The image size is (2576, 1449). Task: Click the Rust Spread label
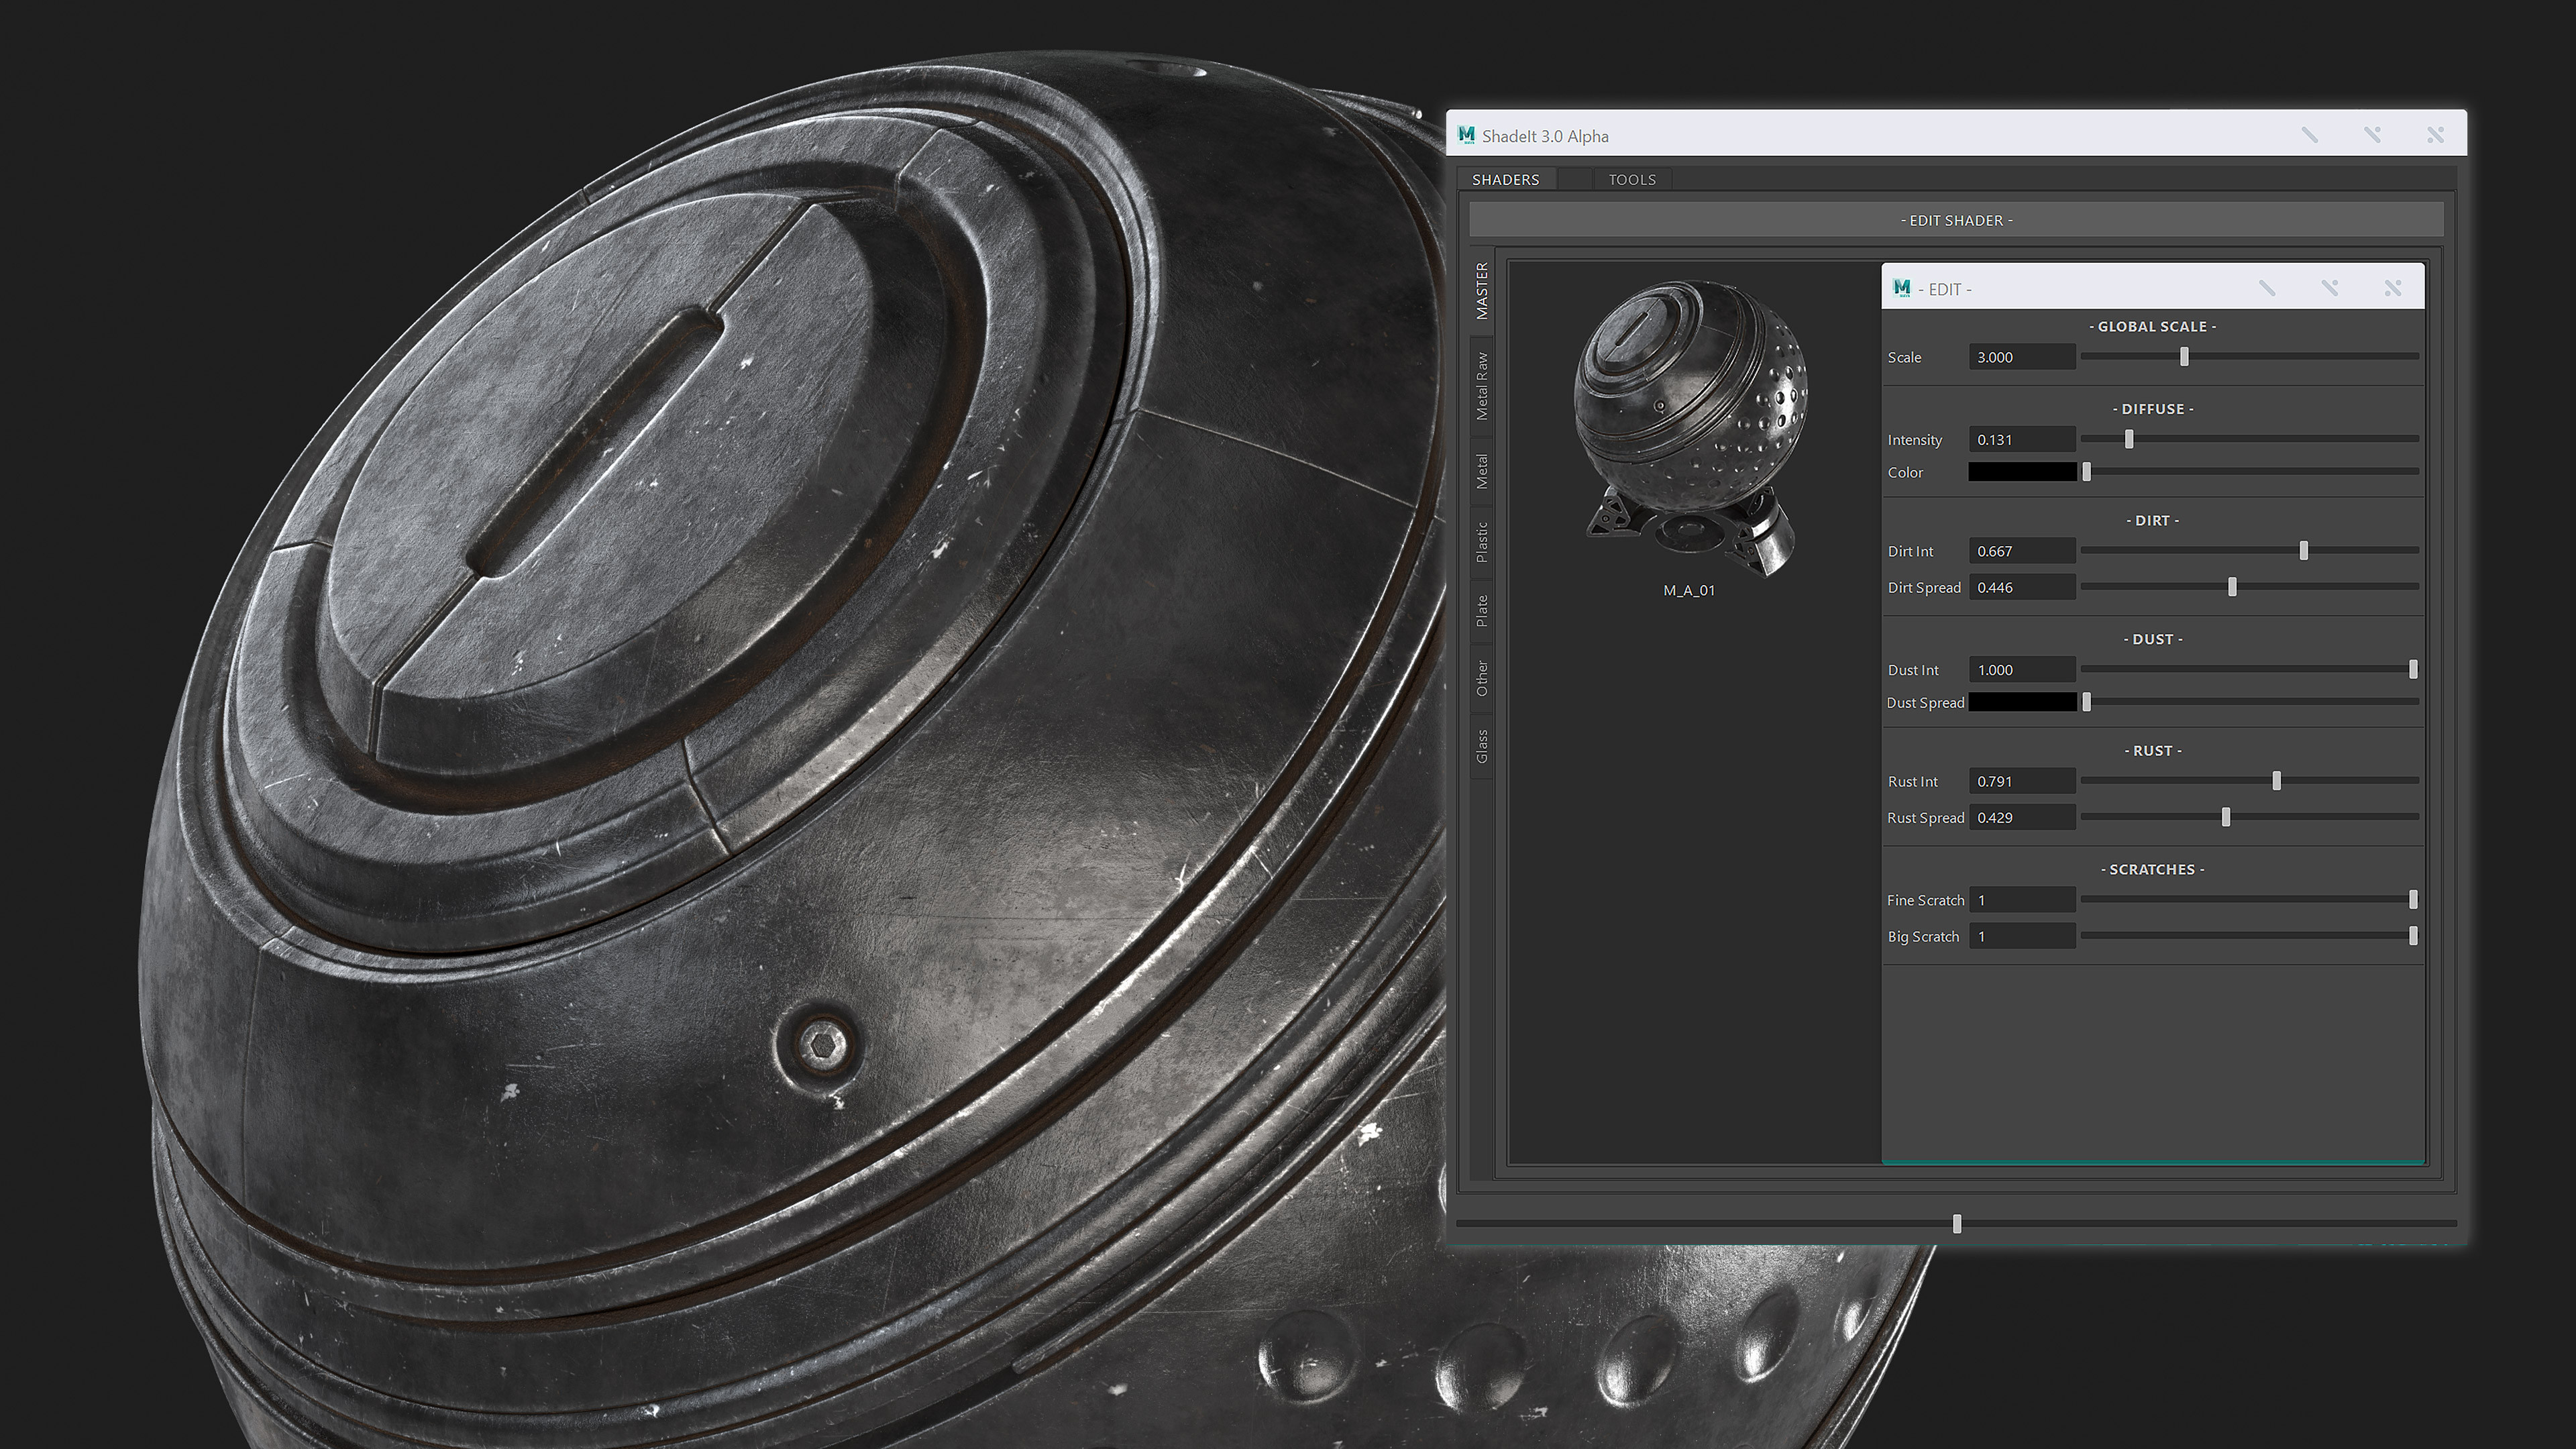click(x=1925, y=818)
